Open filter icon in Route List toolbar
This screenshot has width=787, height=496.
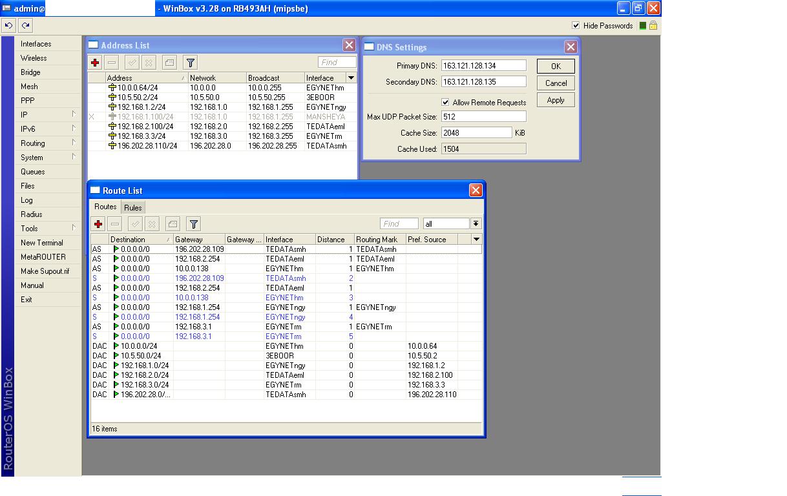coord(193,224)
